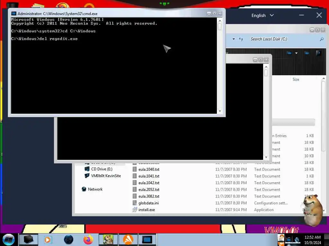Screen dimensions: 329x246
Task: Minimize the Administrator cmd.exe window
Action: tap(209, 13)
